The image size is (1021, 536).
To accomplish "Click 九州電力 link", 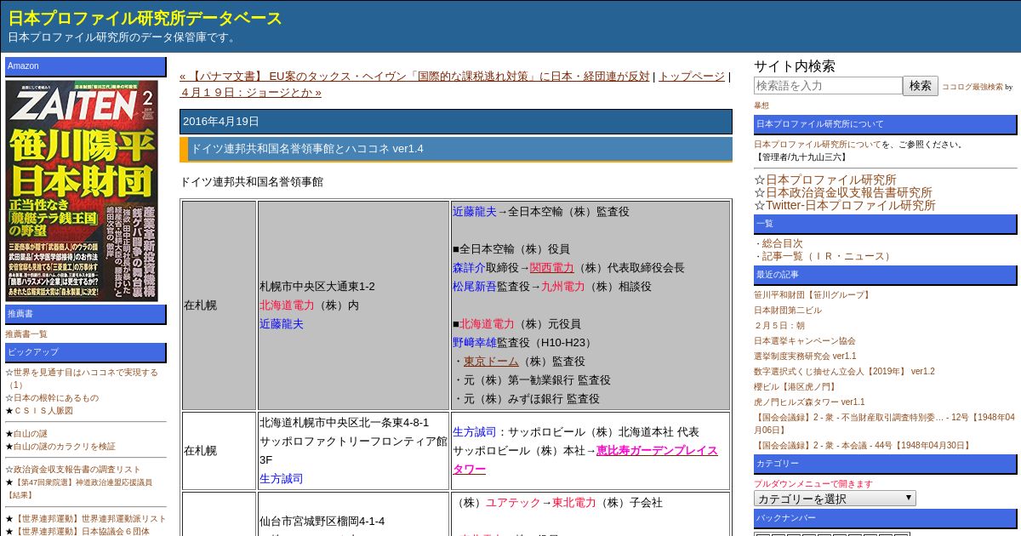I will [563, 287].
